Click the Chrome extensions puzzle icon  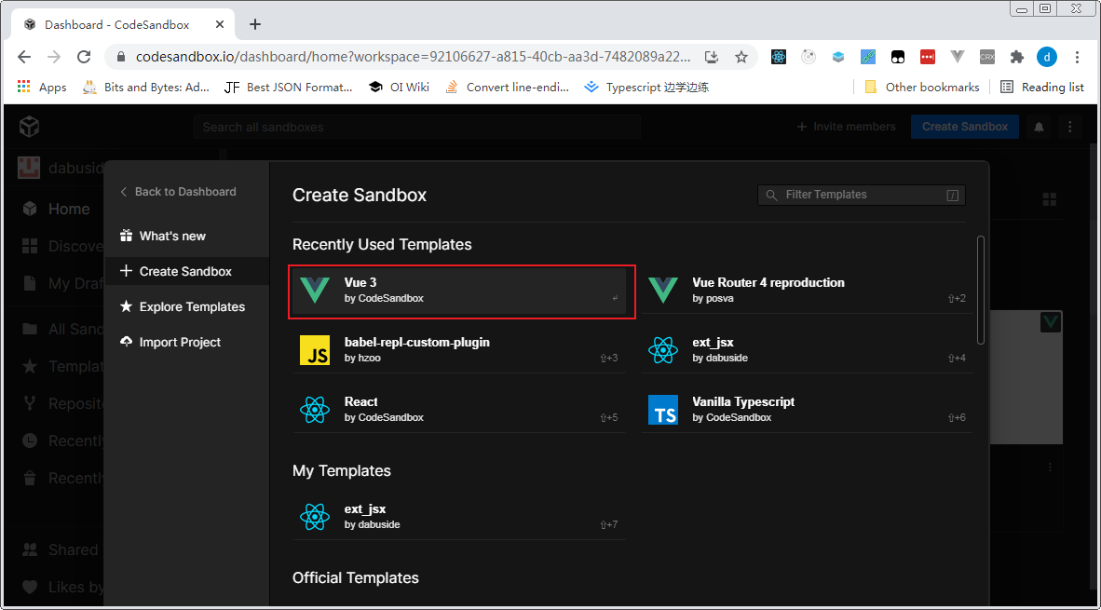click(1016, 57)
